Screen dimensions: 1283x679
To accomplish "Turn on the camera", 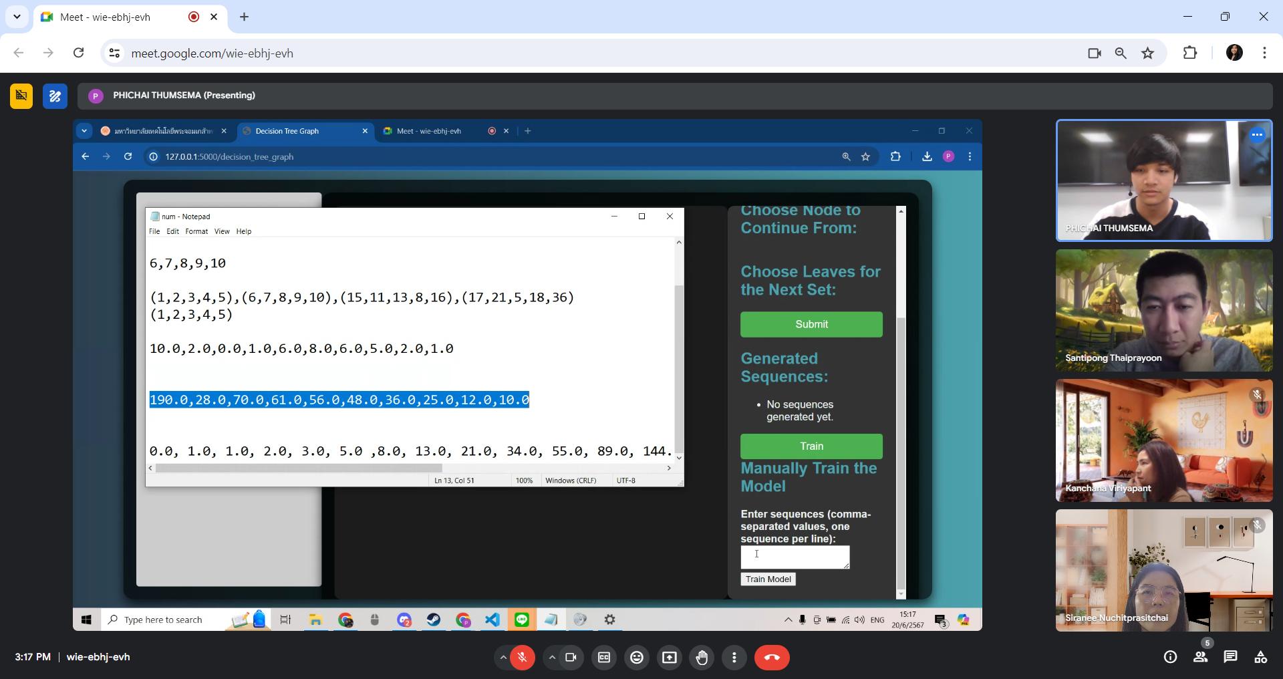I will 571,658.
